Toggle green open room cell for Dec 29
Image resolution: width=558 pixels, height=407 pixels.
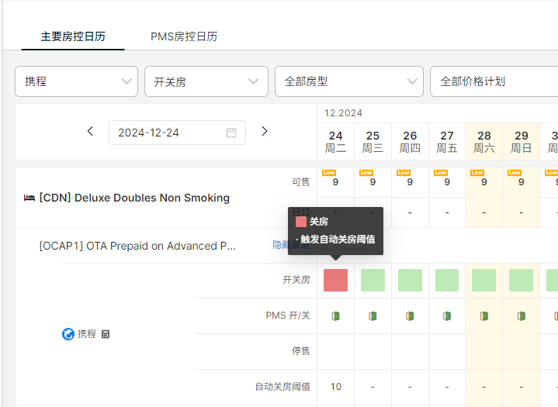521,280
